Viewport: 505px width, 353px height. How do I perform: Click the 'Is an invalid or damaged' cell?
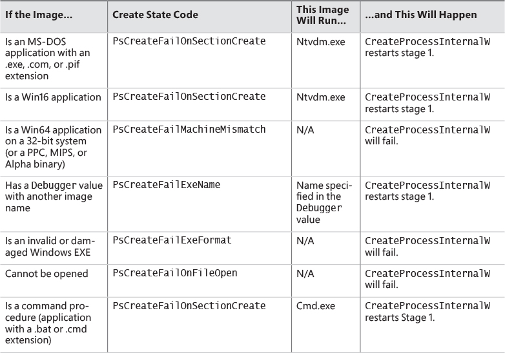[48, 246]
